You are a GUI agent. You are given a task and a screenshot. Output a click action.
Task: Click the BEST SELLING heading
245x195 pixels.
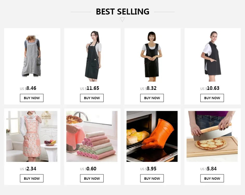(x=123, y=12)
